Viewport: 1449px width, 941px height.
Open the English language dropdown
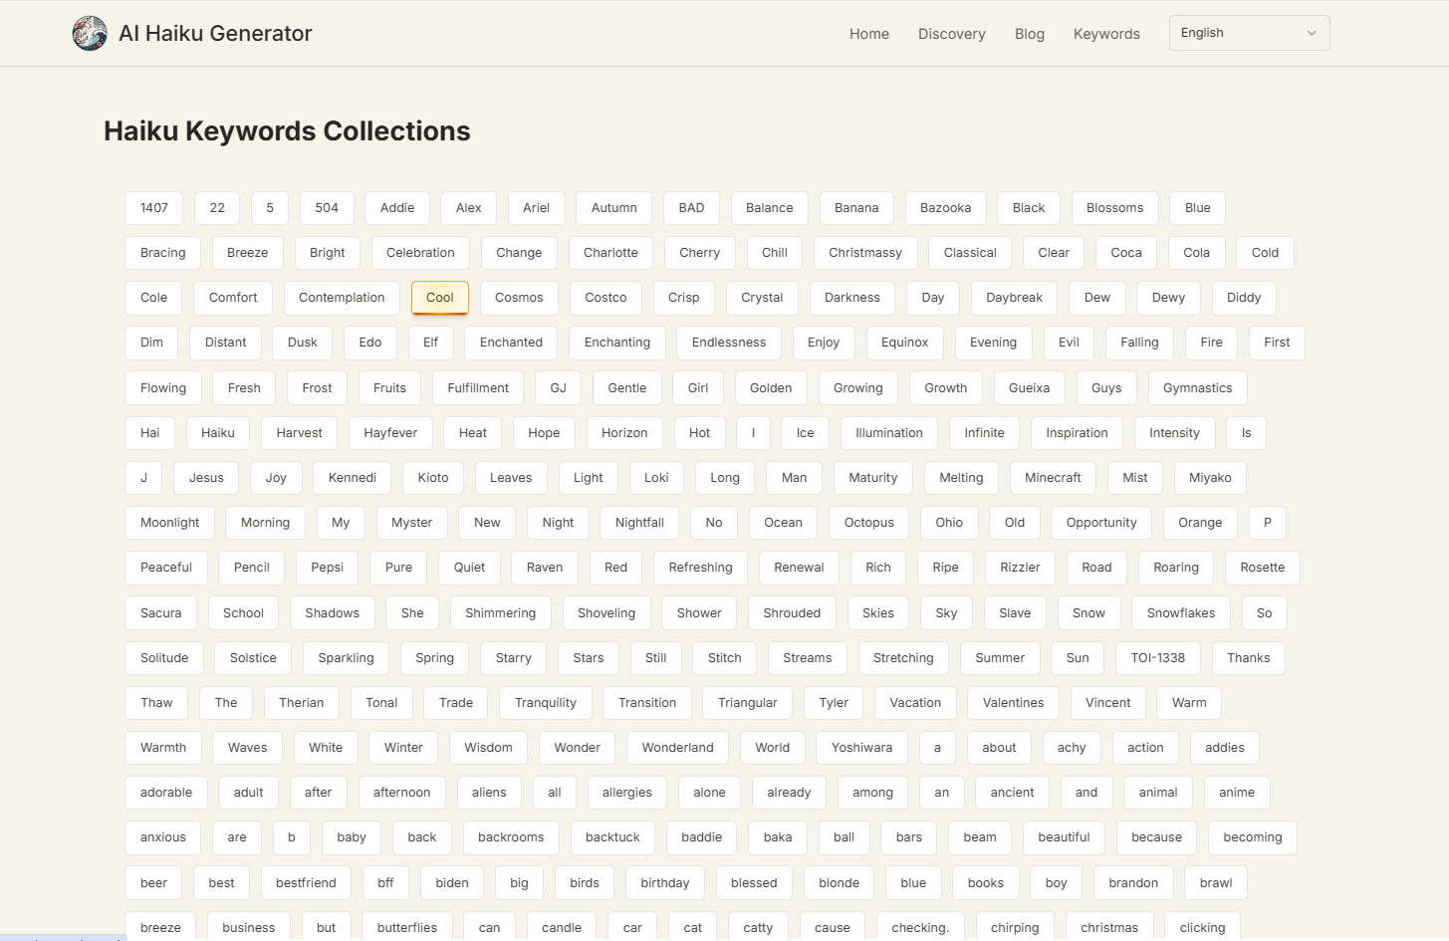(1249, 33)
